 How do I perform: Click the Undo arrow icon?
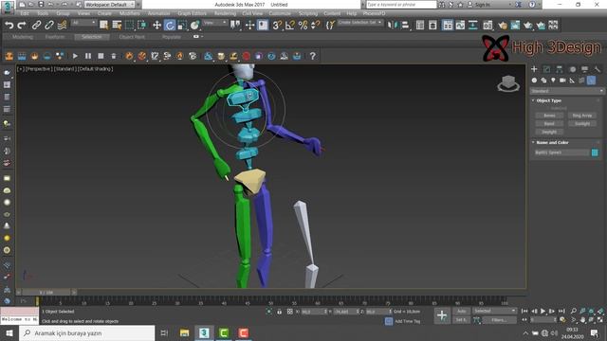point(9,26)
